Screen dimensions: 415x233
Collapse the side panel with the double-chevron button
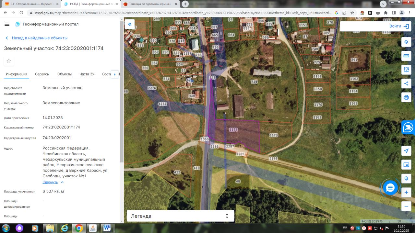pyautogui.click(x=130, y=24)
